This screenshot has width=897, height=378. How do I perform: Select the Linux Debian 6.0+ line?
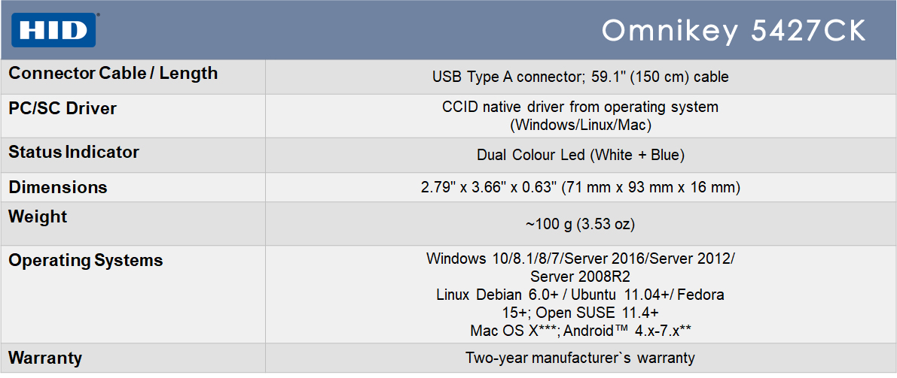point(581,295)
